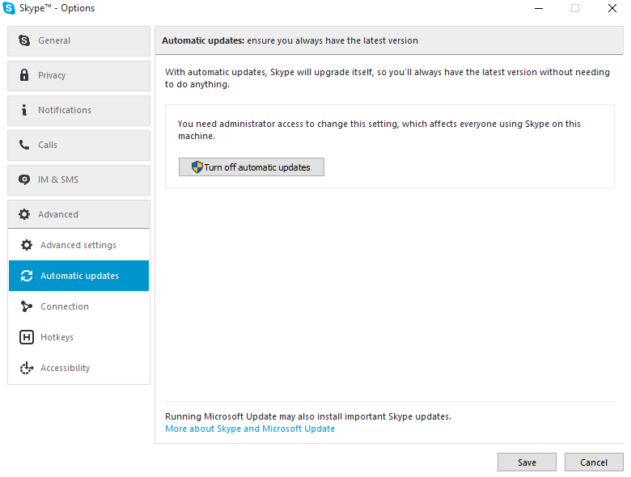Click the info icon beside Notifications

pos(24,110)
